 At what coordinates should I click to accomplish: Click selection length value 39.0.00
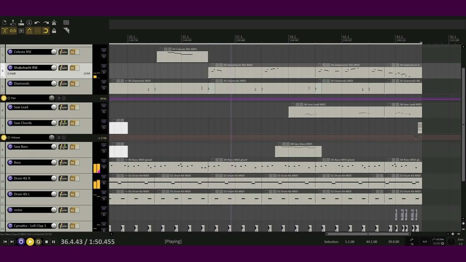click(394, 242)
